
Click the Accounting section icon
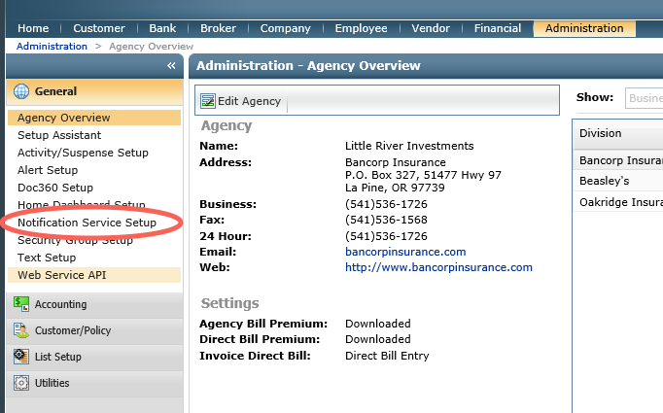pos(20,304)
